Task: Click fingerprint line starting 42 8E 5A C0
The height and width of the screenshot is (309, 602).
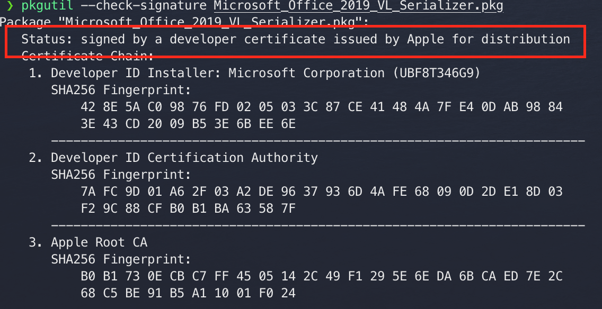Action: 322,107
